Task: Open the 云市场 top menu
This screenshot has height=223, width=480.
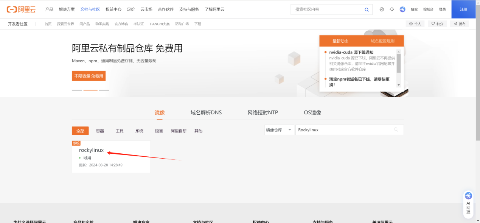Action: pos(146,9)
